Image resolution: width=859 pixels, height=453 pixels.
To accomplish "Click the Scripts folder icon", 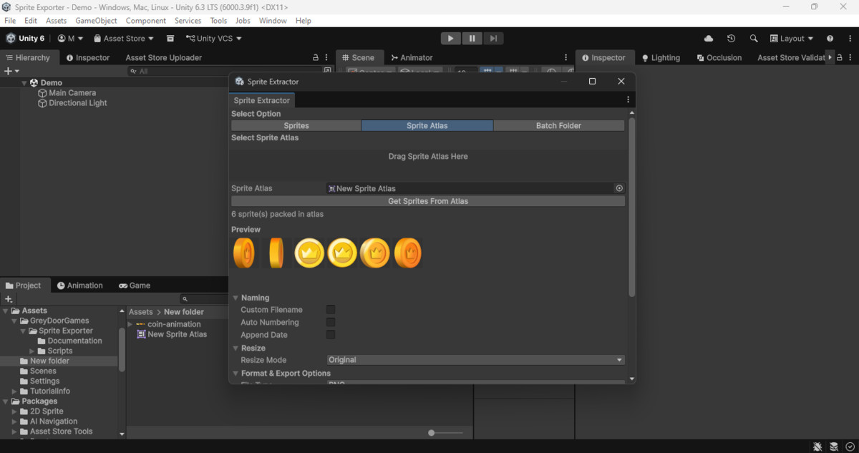I will pyautogui.click(x=42, y=351).
